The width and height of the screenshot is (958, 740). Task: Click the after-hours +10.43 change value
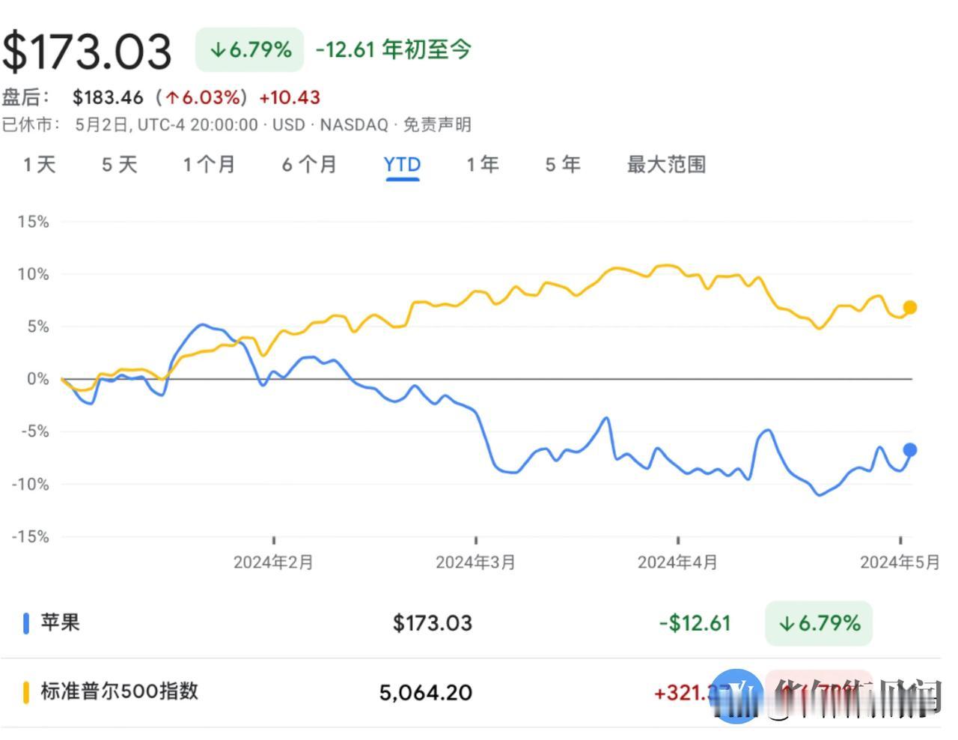(x=290, y=97)
